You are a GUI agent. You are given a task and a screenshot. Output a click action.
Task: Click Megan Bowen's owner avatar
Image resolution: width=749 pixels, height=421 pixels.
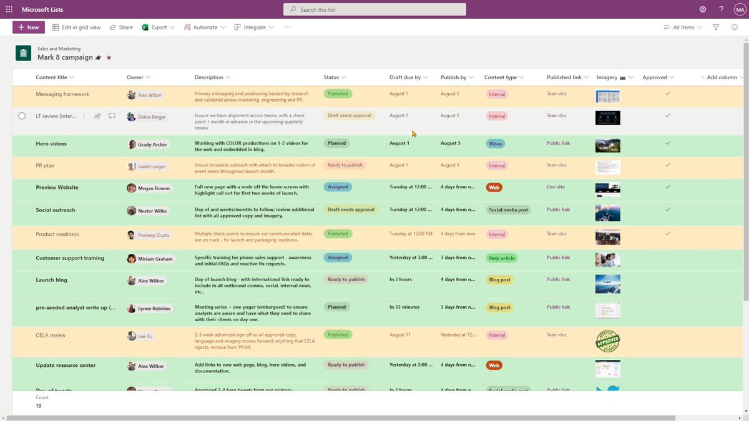click(x=131, y=188)
